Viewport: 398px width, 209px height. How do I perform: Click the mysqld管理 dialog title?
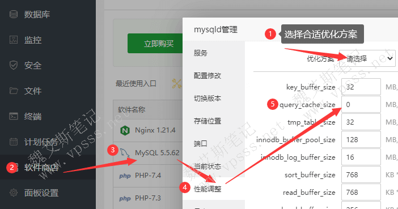click(x=216, y=29)
